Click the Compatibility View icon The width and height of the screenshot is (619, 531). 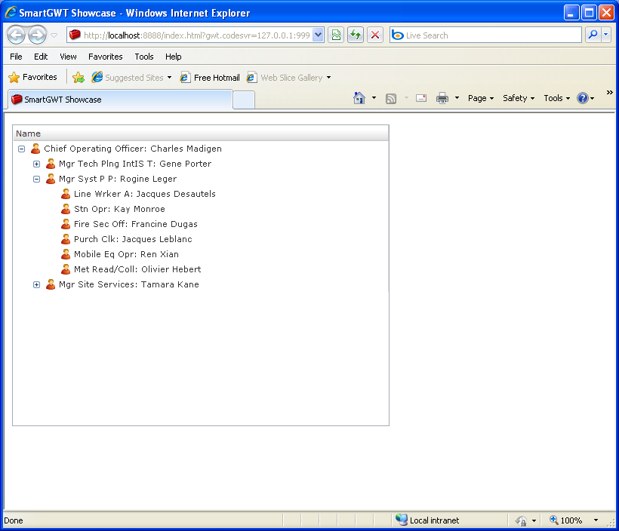coord(336,35)
